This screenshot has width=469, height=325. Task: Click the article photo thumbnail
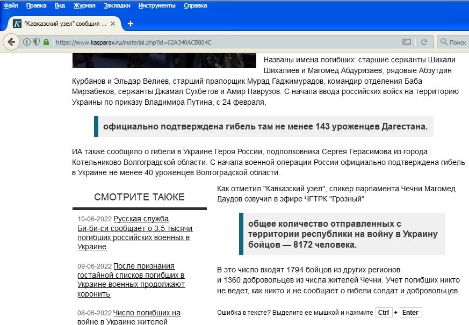coord(164,61)
